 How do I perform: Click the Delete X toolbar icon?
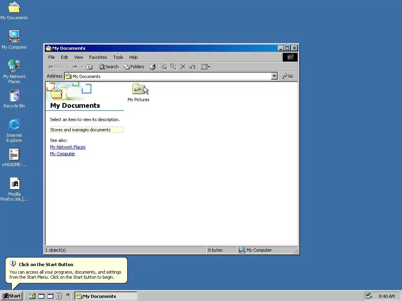point(183,67)
